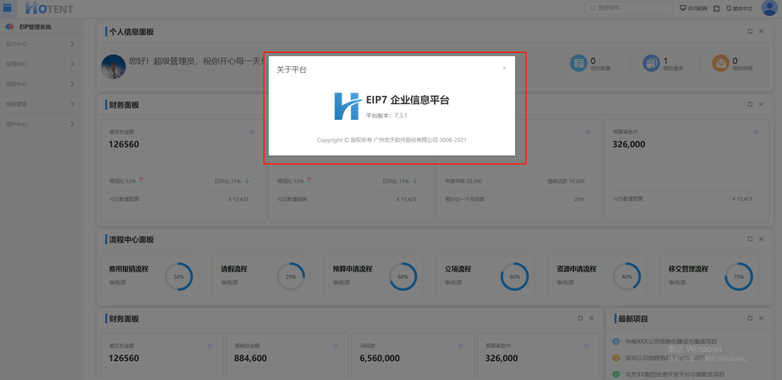Close the 个人信息面板 panel
782x380 pixels.
tap(761, 31)
